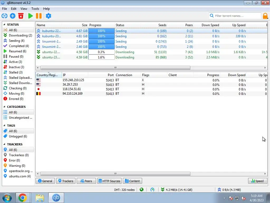Click the Belgium flag icon in peers list

pos(38,94)
